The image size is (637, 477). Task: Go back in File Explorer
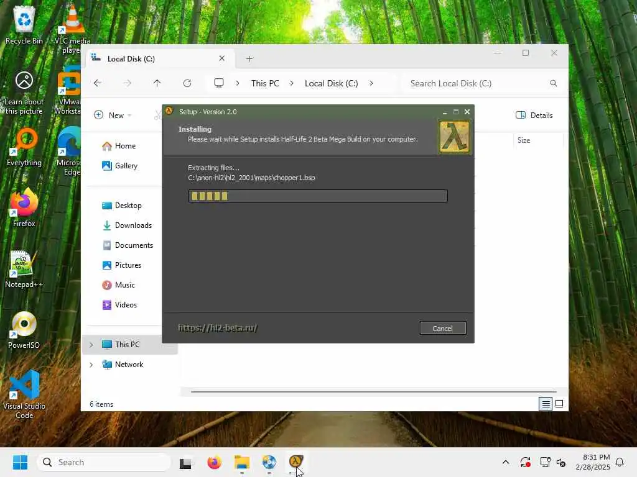coord(98,83)
